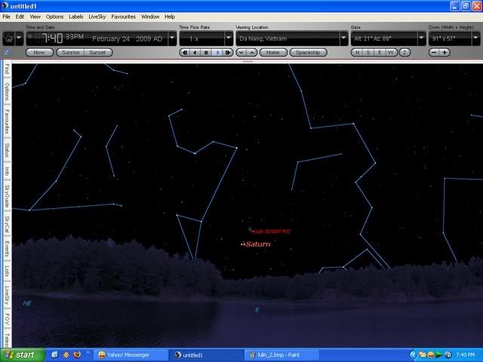Select Saturn in the sky view
Screen dimensions: 483x362
click(x=257, y=244)
